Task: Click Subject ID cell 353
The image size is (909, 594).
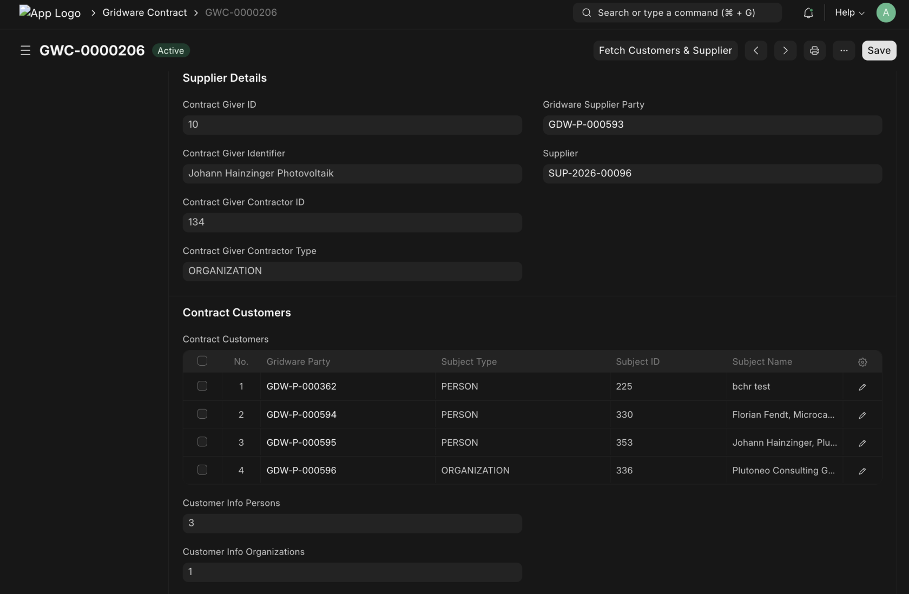Action: click(668, 443)
